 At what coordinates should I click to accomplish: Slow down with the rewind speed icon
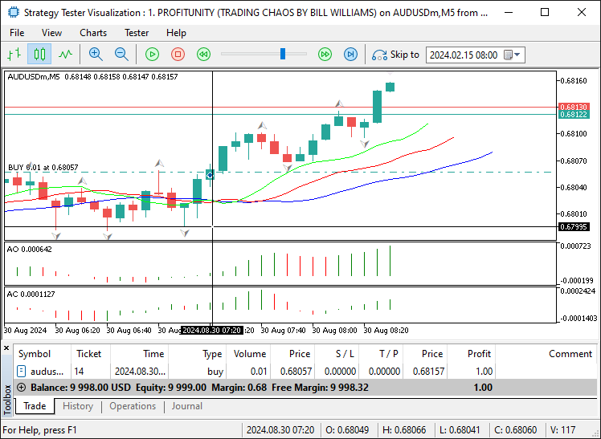[203, 55]
